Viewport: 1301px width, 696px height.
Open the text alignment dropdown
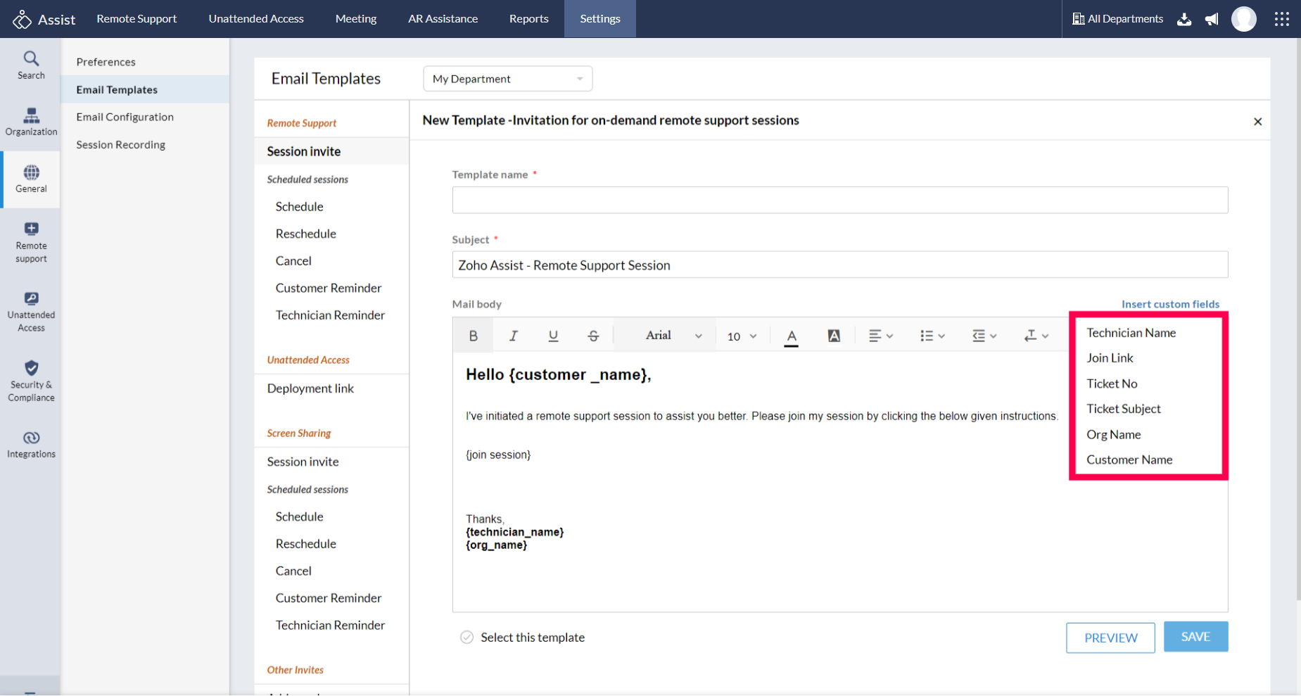881,336
